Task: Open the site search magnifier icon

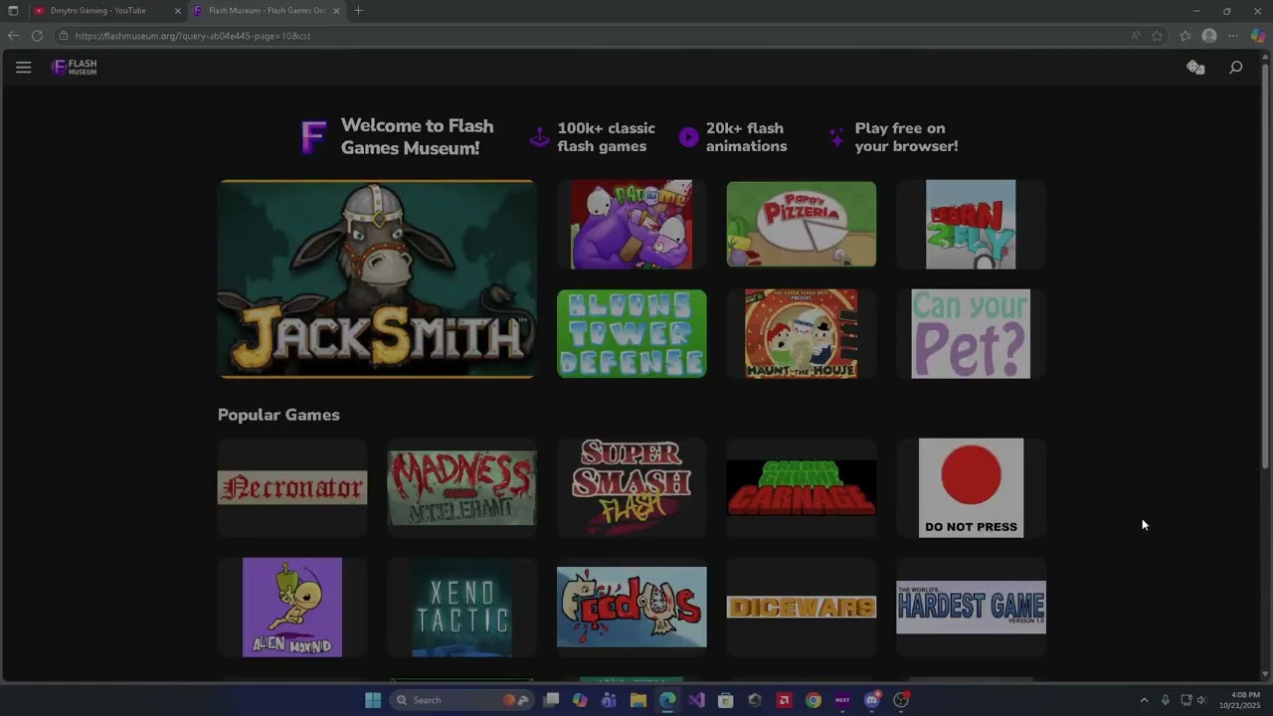Action: point(1236,68)
